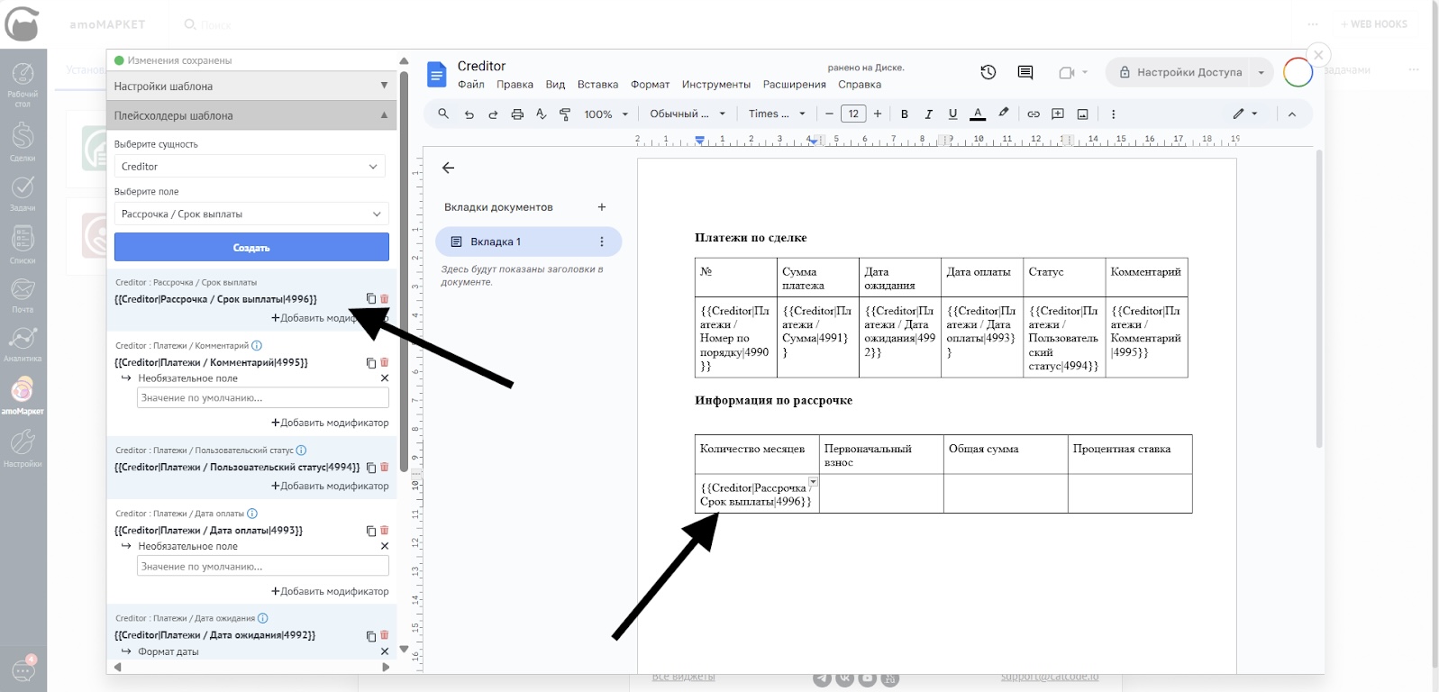Image resolution: width=1439 pixels, height=692 pixels.
Task: Show info icon for Пользовательский статус
Action: (301, 451)
